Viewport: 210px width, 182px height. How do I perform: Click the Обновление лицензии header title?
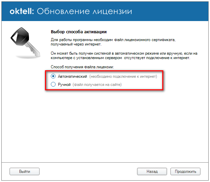click(x=84, y=12)
